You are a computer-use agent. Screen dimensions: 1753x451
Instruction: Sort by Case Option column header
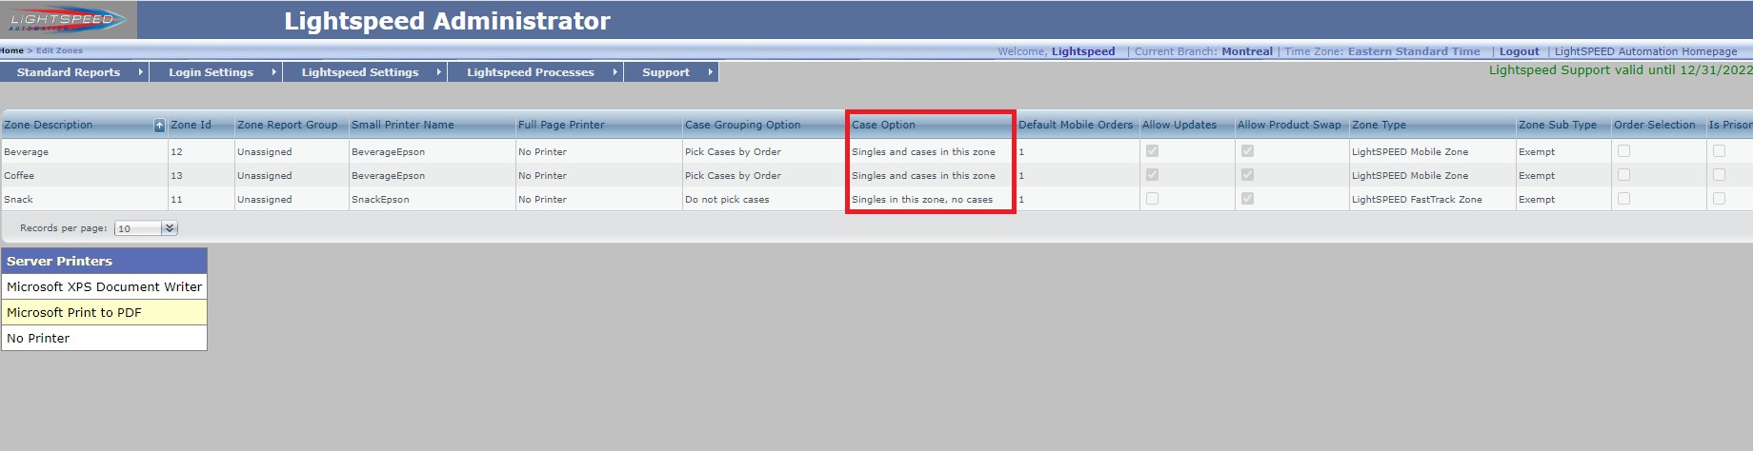(883, 125)
